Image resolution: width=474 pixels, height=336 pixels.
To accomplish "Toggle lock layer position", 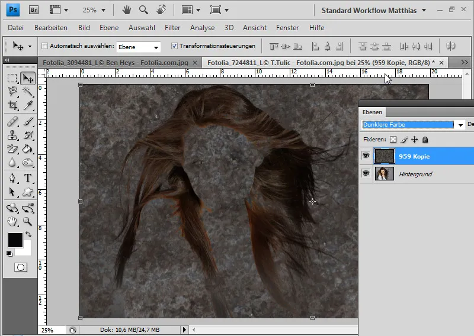I will pos(414,140).
